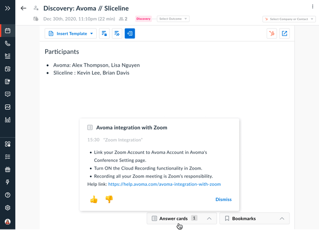Open the Select Outcome dropdown
Image resolution: width=319 pixels, height=230 pixels.
point(173,19)
